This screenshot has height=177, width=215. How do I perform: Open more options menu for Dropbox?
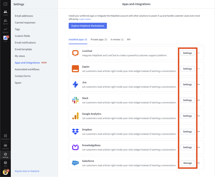click(199, 132)
